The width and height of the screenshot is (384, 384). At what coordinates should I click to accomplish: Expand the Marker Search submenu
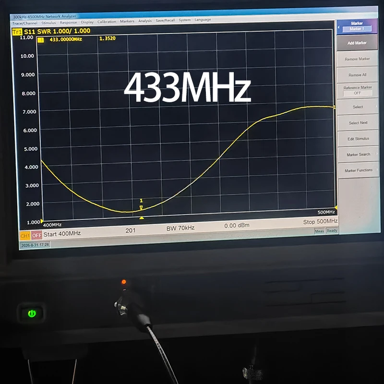[x=359, y=154]
